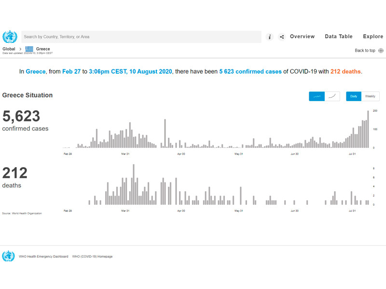Open the Overview tab
This screenshot has height=289, width=386.
302,37
